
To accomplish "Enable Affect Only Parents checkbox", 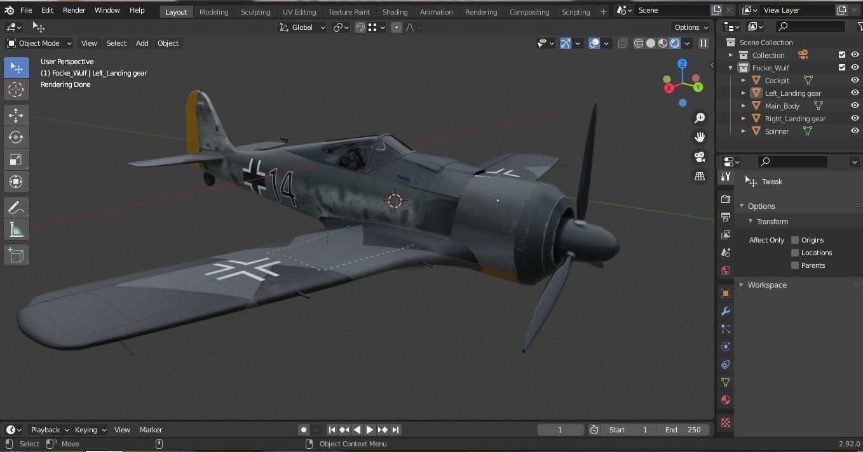I will click(x=795, y=265).
